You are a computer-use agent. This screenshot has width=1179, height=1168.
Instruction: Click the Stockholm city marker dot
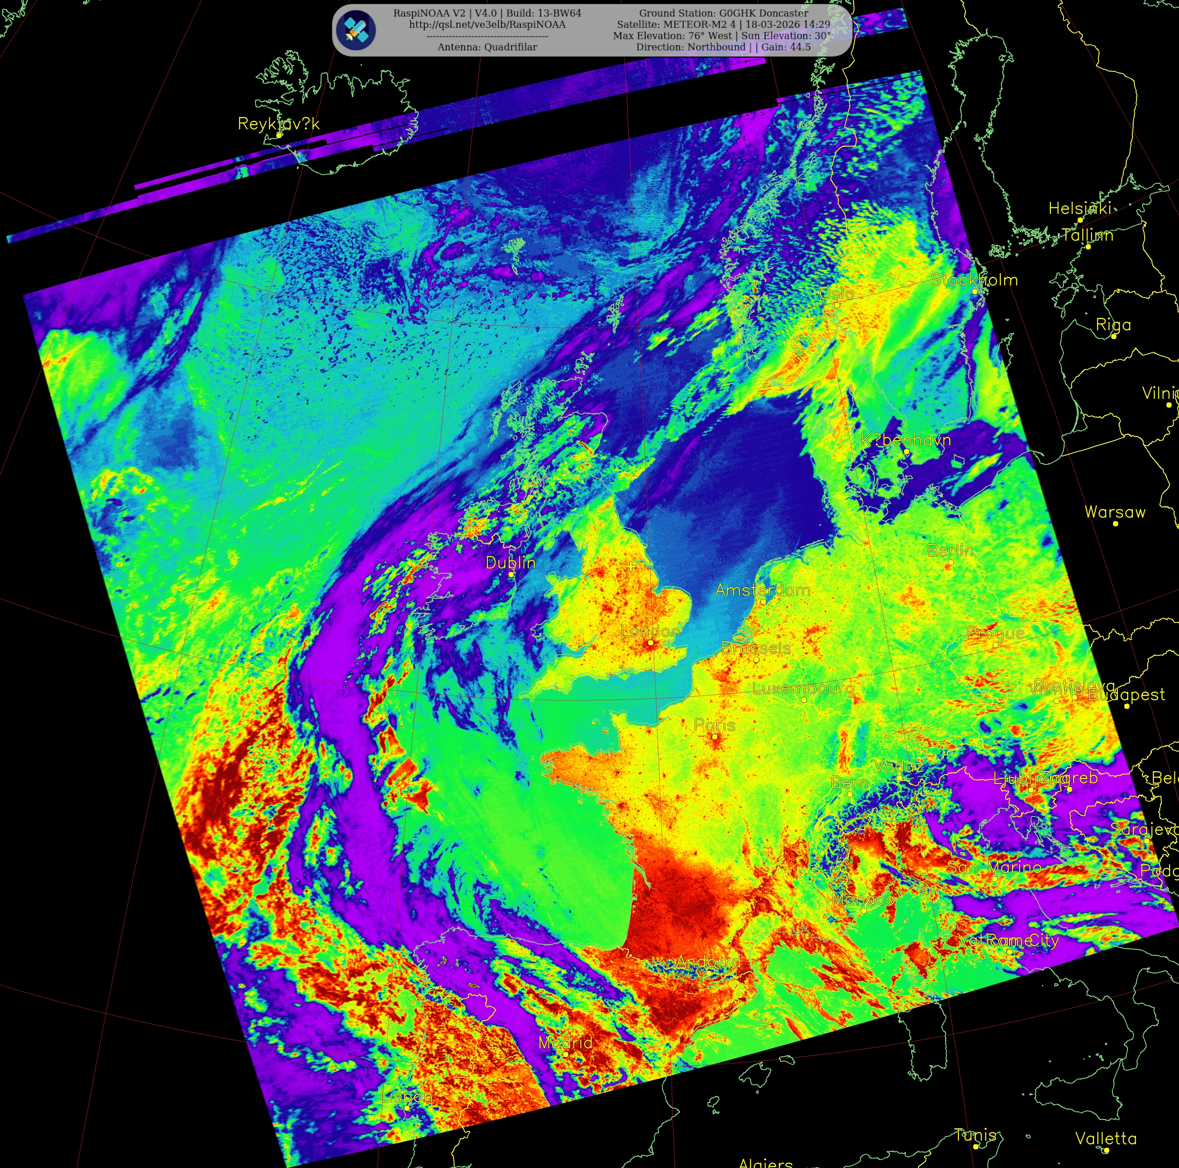coord(974,292)
